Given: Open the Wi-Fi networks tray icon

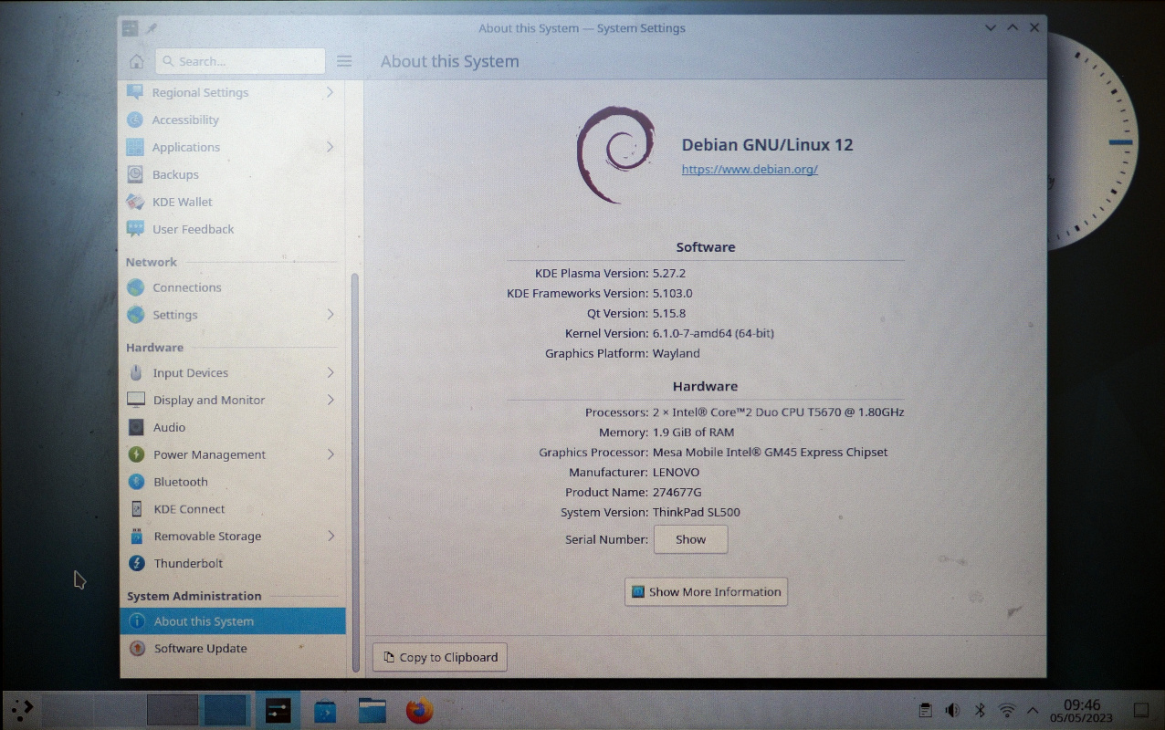Looking at the screenshot, I should (1007, 710).
